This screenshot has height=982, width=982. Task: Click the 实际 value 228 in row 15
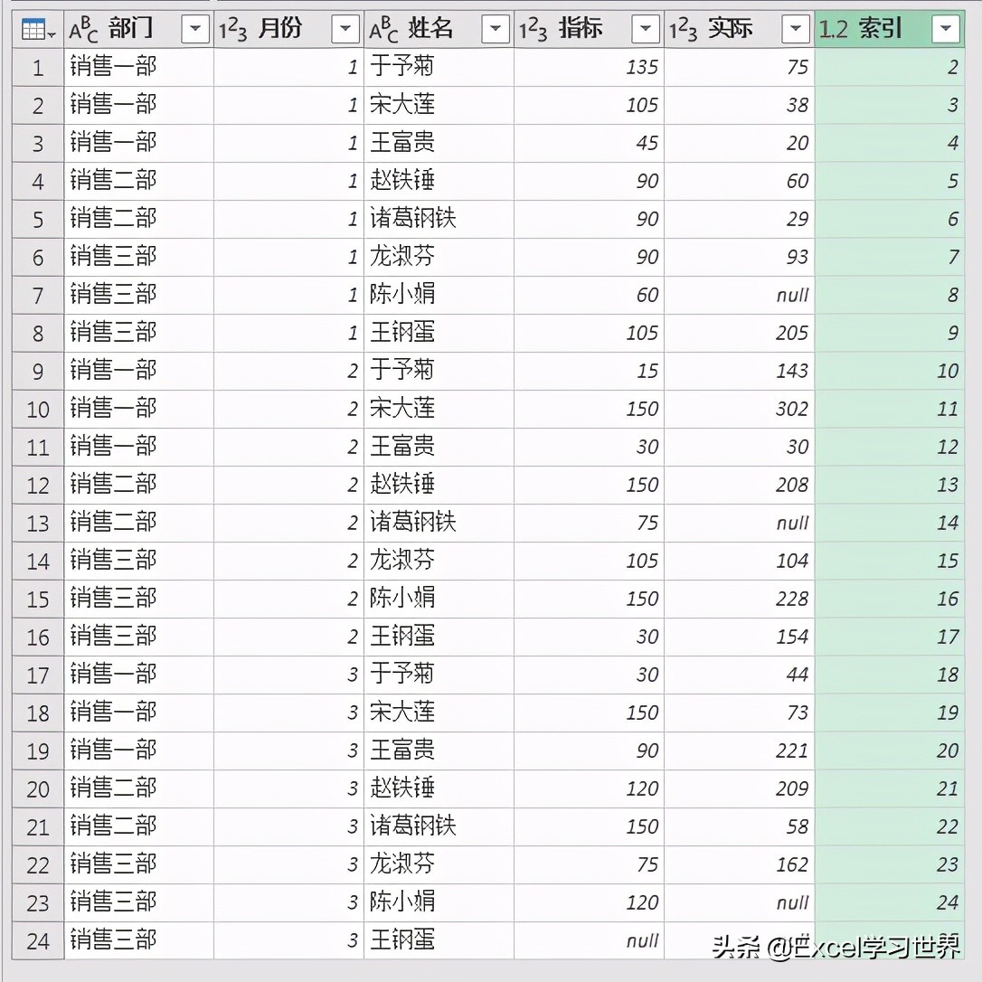[x=739, y=600]
